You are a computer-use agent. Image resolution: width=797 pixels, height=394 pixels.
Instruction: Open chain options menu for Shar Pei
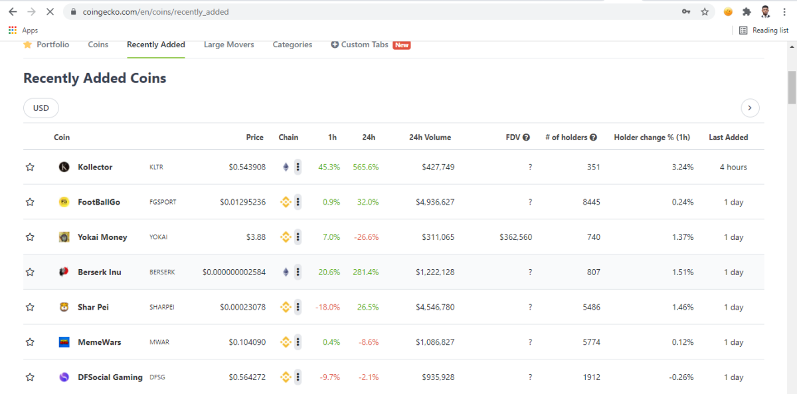pos(298,308)
